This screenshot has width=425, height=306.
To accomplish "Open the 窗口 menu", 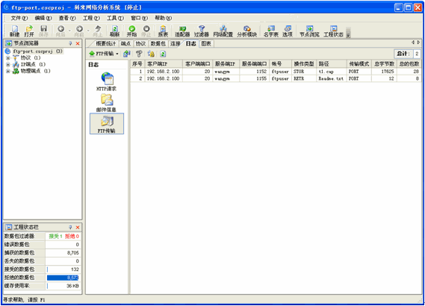I will (139, 18).
